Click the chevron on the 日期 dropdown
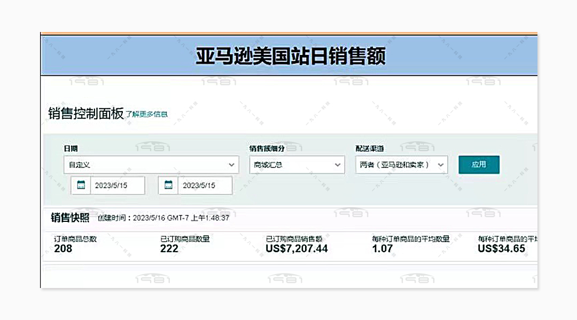This screenshot has height=320, width=577. tap(231, 165)
